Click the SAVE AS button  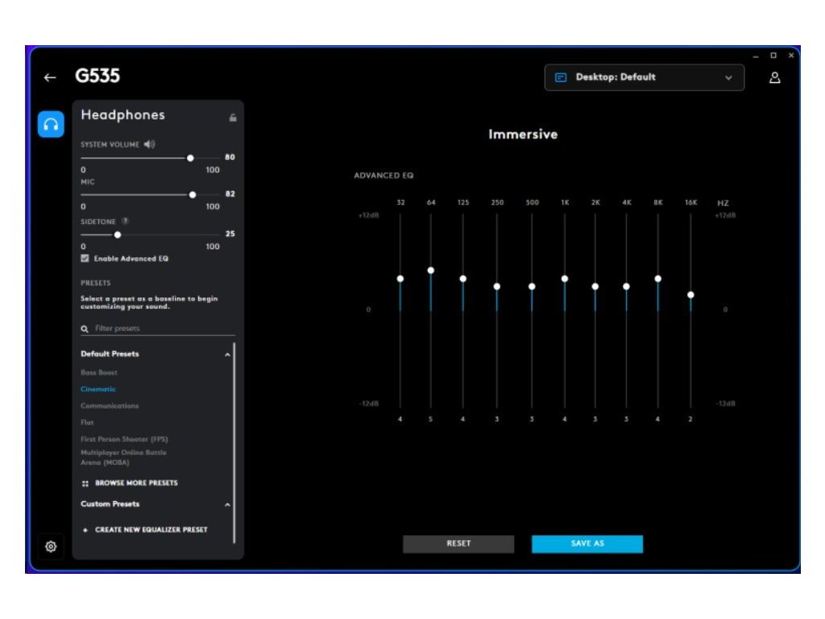point(587,544)
